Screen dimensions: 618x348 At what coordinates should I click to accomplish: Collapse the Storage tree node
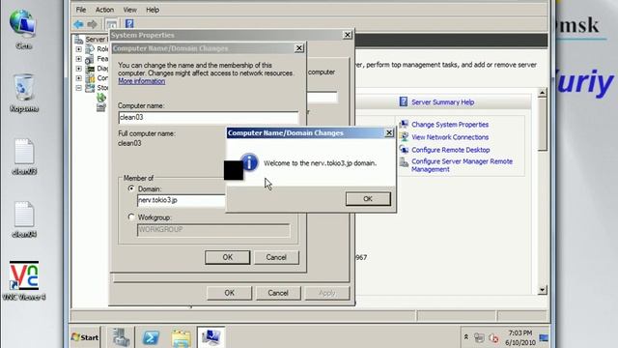tap(79, 88)
